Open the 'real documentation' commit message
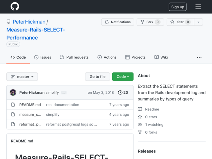Image resolution: width=212 pixels, height=159 pixels. tap(63, 105)
